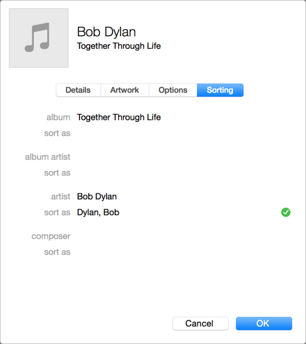
Task: Click the artist field showing Bob Dylan
Action: pyautogui.click(x=184, y=196)
